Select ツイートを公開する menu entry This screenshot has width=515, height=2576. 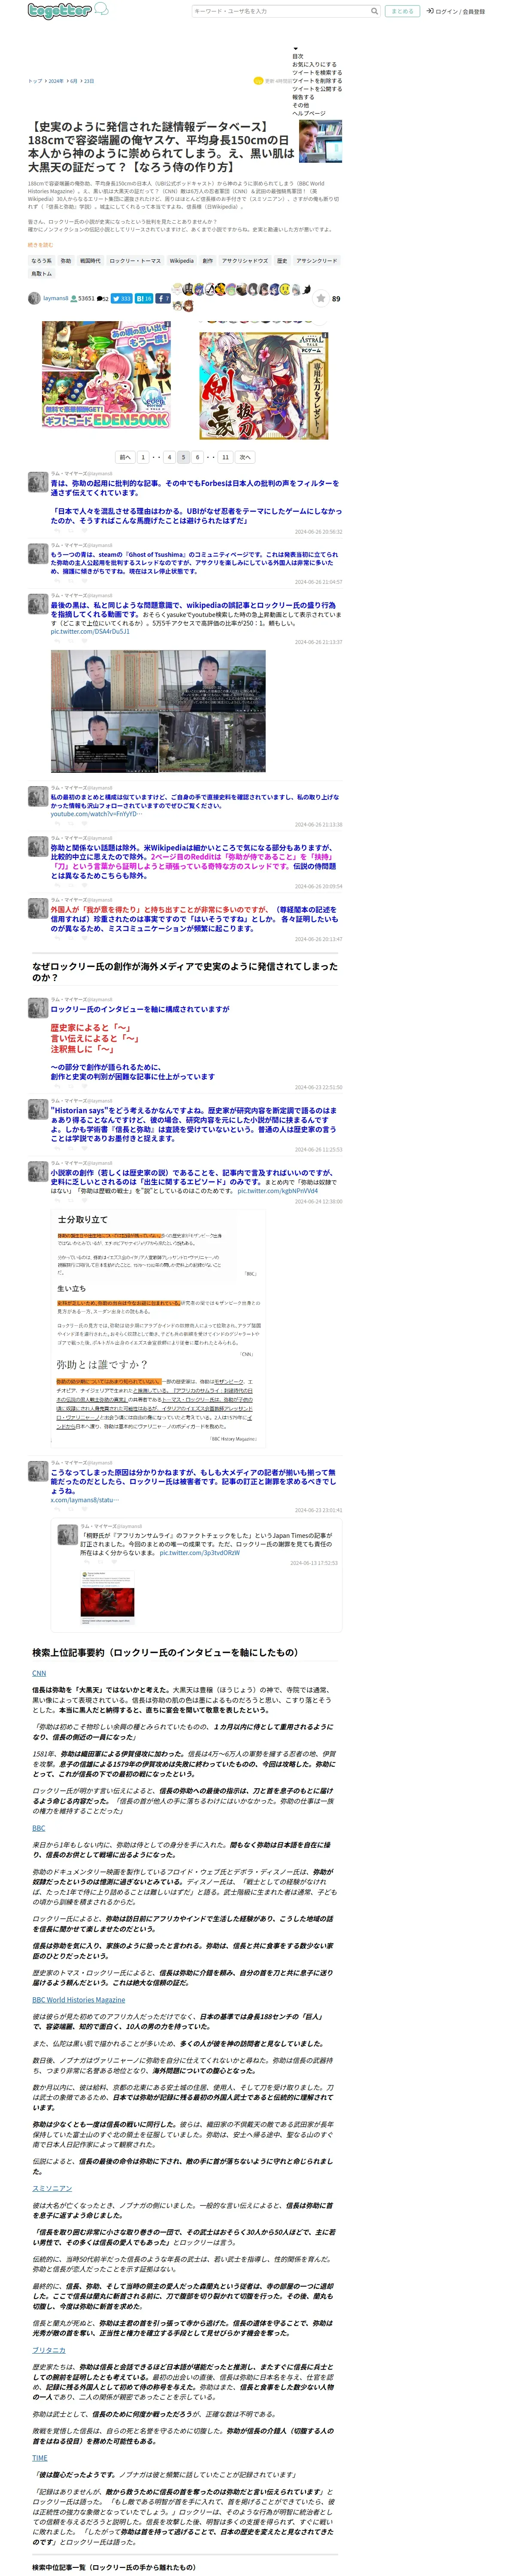pyautogui.click(x=317, y=88)
